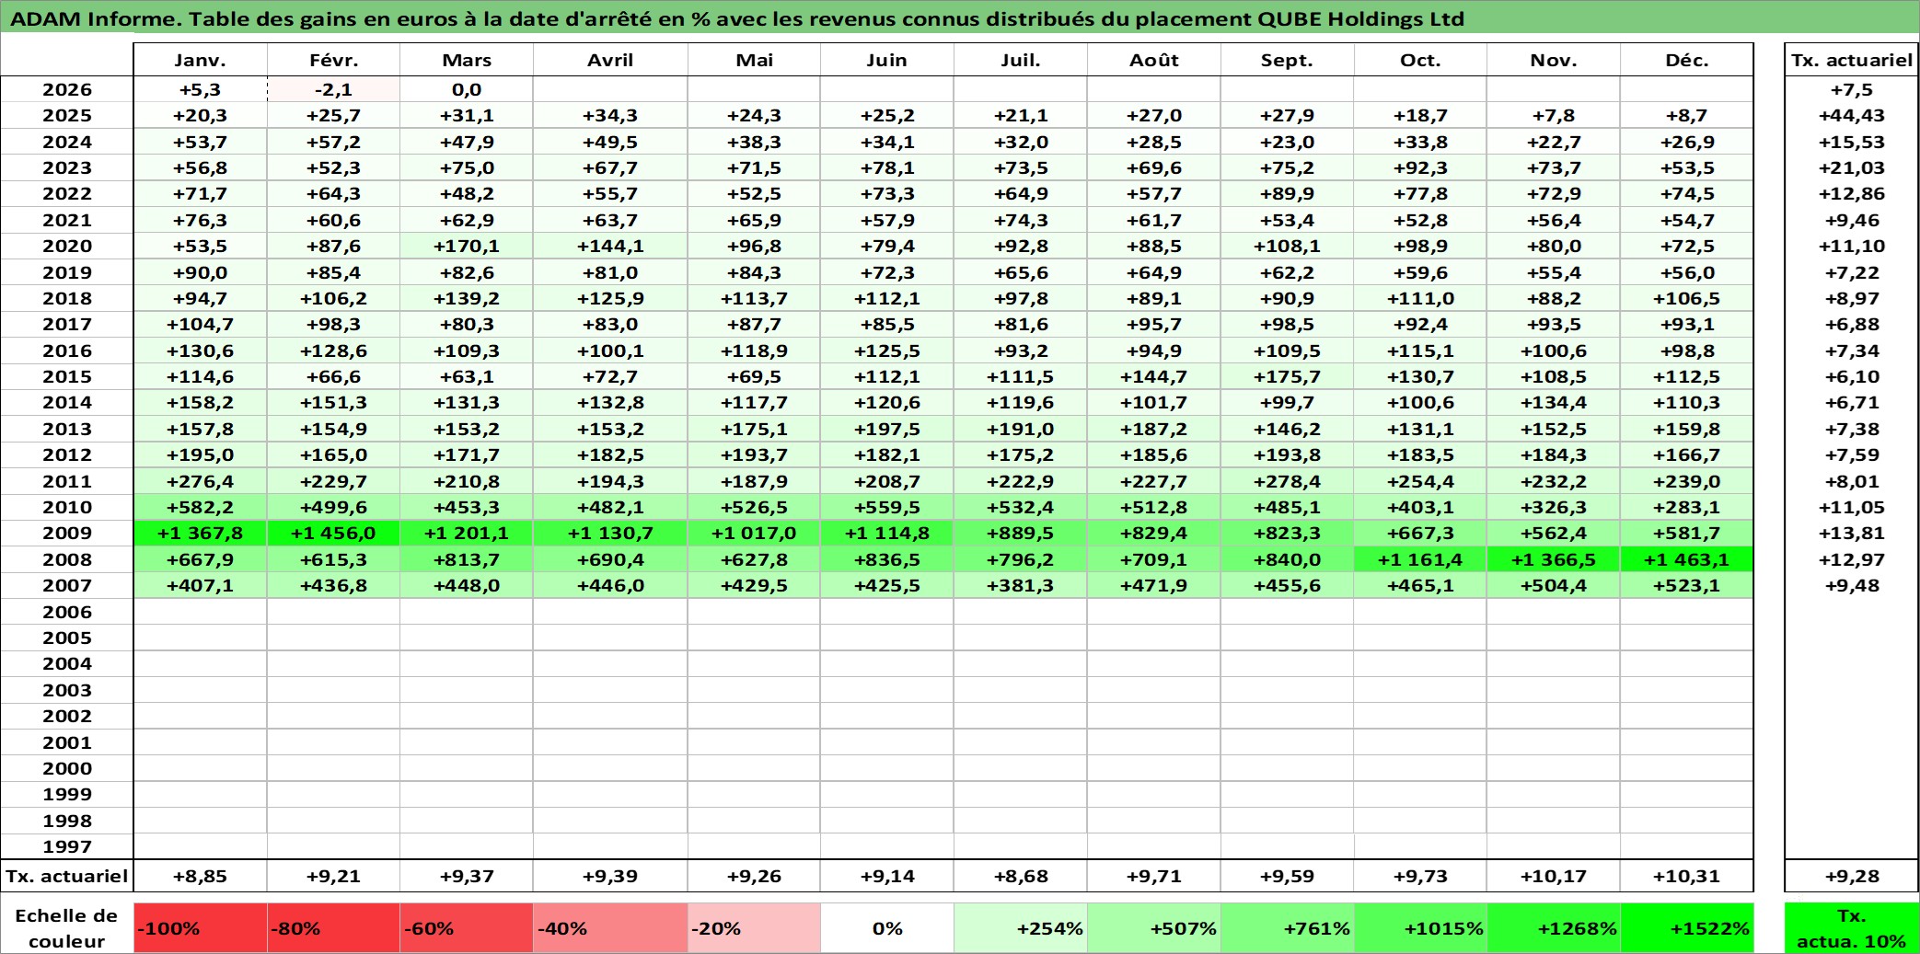Click the Echelle de couleur label
1920x954 pixels.
point(67,928)
